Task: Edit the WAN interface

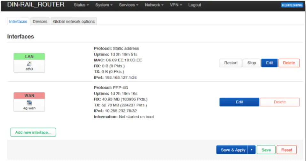Action: click(239, 102)
